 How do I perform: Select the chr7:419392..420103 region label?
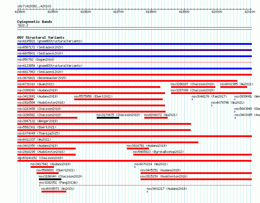[34, 6]
